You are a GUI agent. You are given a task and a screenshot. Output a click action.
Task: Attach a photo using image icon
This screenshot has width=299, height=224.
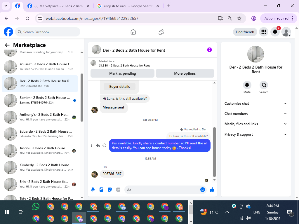101,190
